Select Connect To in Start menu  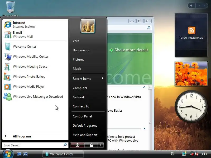pos(81,106)
